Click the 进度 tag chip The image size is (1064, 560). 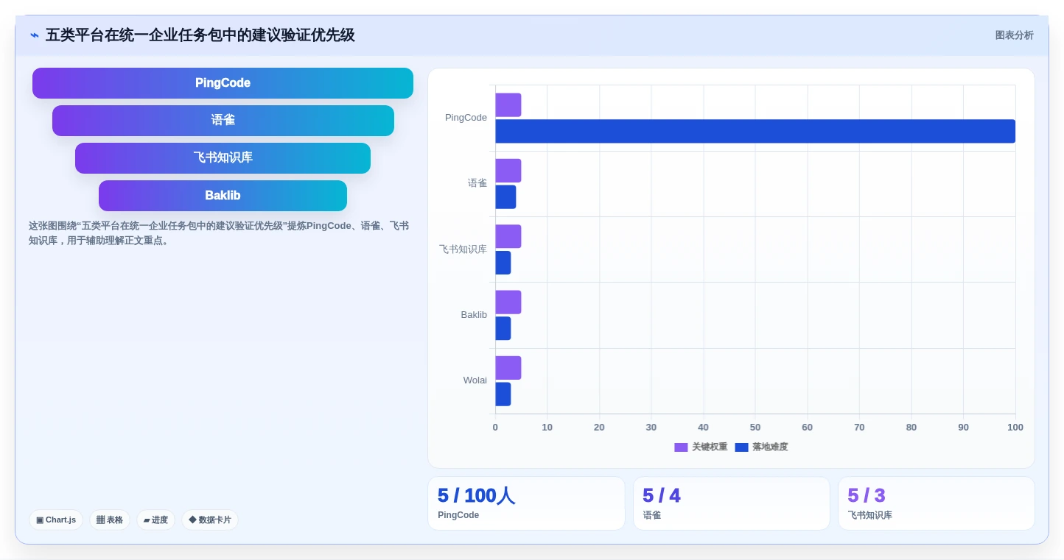pyautogui.click(x=155, y=520)
